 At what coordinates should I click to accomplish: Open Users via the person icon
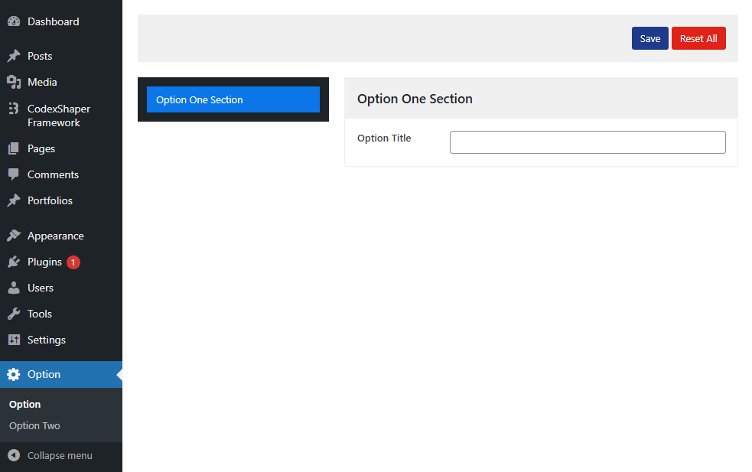click(x=12, y=288)
